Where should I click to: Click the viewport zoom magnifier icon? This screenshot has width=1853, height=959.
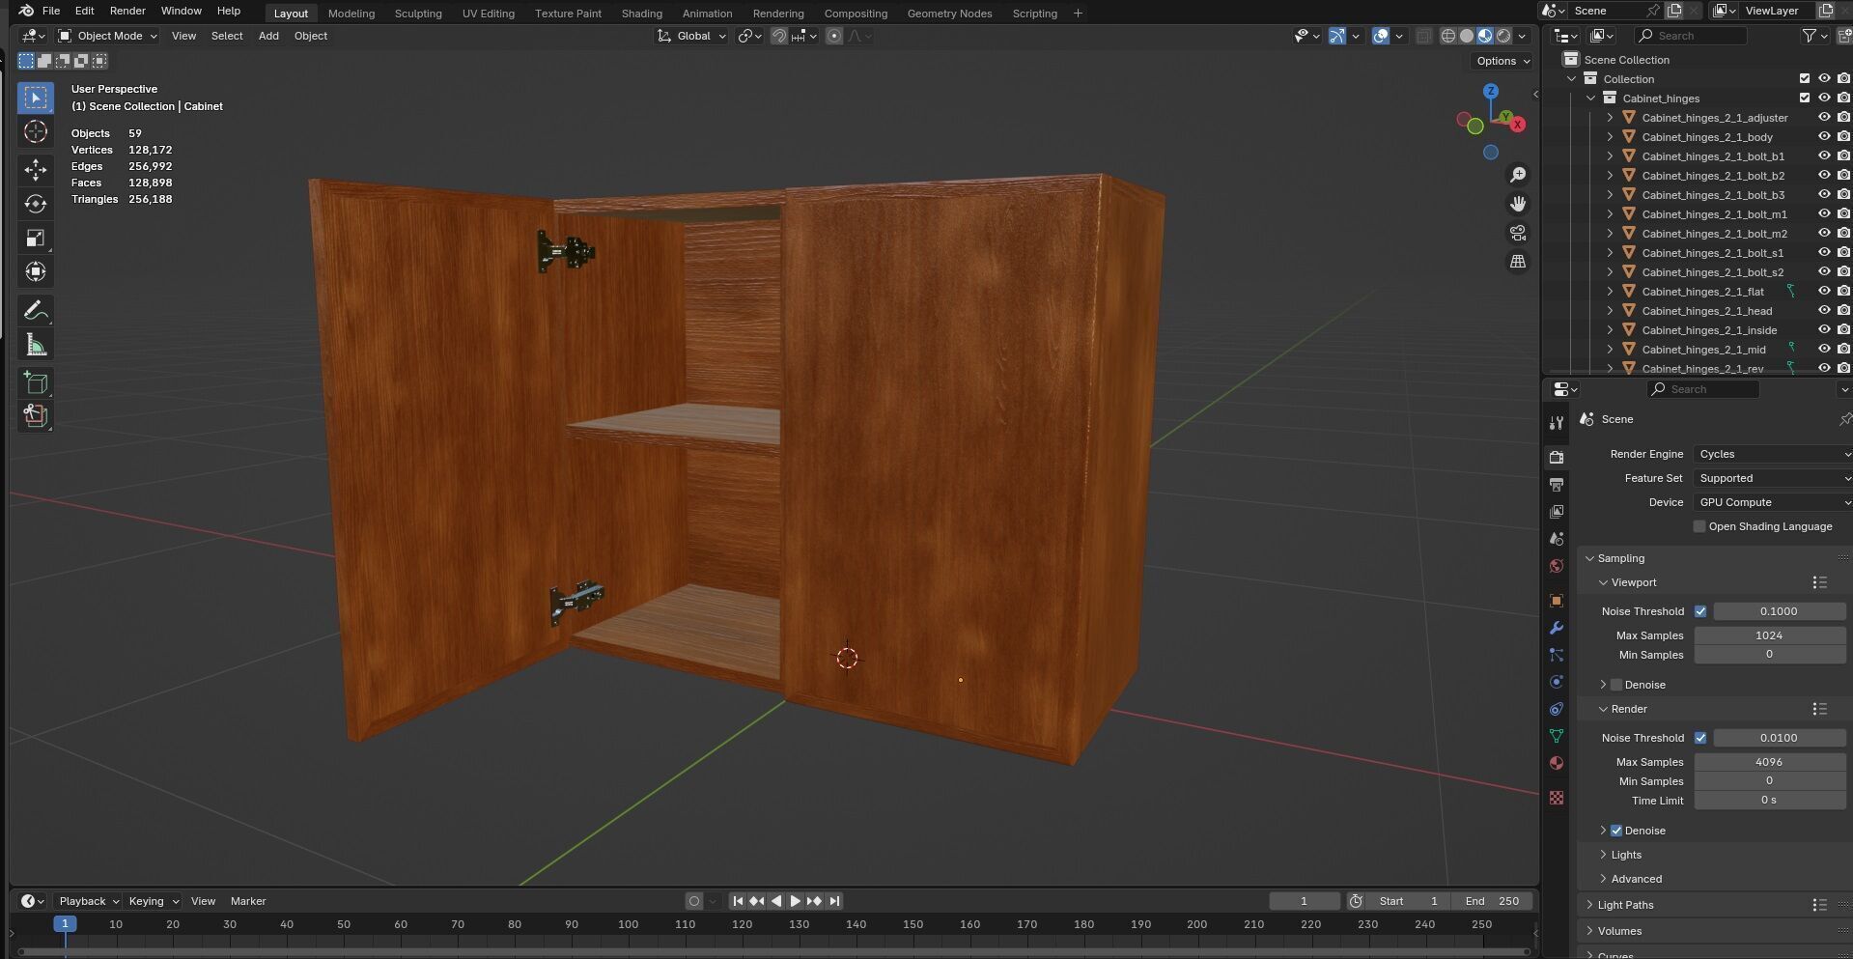pos(1518,175)
